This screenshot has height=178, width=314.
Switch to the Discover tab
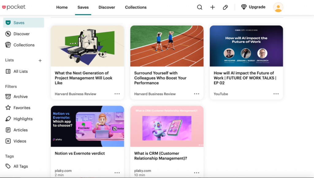click(x=107, y=7)
